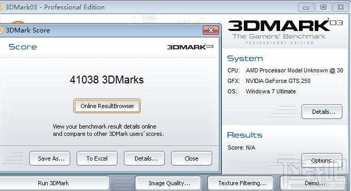
Task: Click the view your benchmark result details text
Action: [x=108, y=130]
